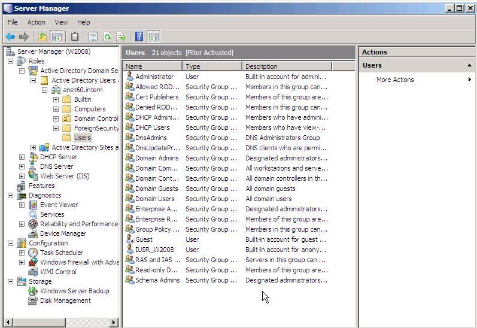Viewport: 477px width, 328px height.
Task: Click the DnsAdmins group icon
Action: 130,138
